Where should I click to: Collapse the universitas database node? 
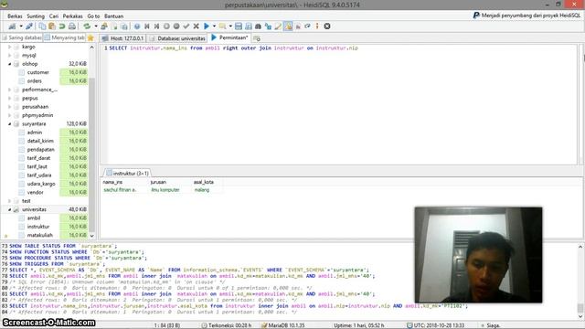pyautogui.click(x=10, y=209)
